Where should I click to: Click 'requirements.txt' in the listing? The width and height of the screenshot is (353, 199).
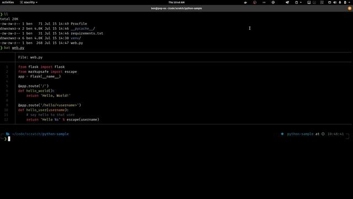click(87, 33)
